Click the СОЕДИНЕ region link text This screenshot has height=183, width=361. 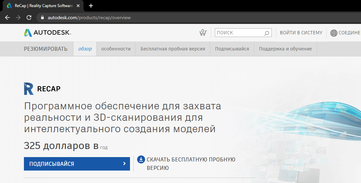point(350,33)
